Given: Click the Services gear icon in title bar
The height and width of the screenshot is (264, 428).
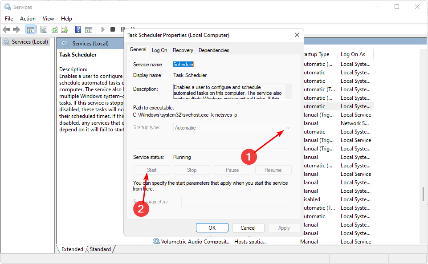Looking at the screenshot, I should (x=8, y=7).
